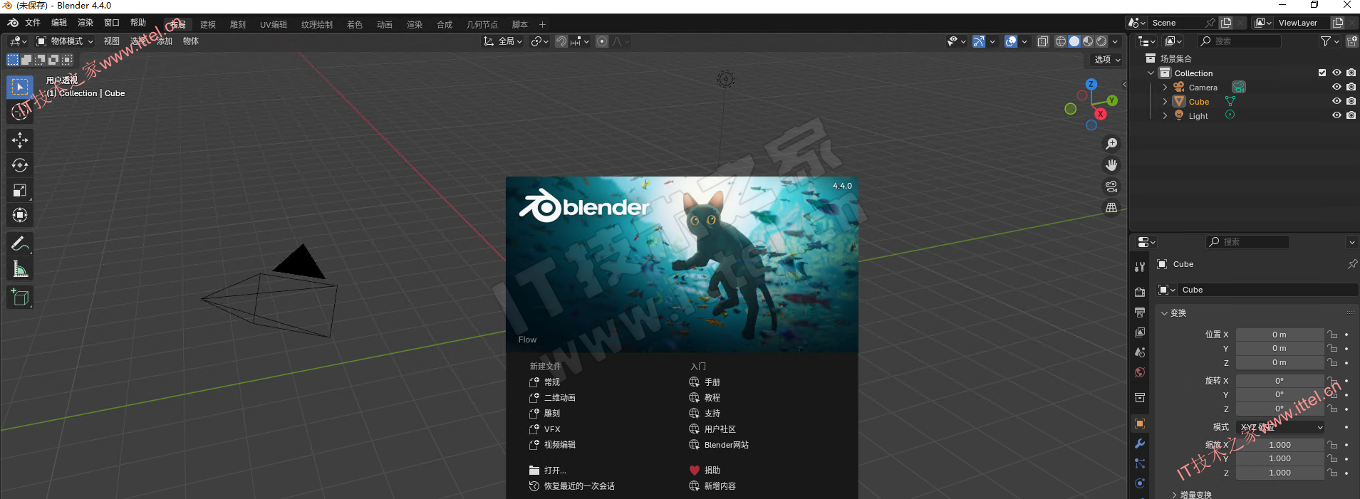Open the Blender网站 link on splash
Viewport: 1360px width, 499px height.
tap(719, 445)
